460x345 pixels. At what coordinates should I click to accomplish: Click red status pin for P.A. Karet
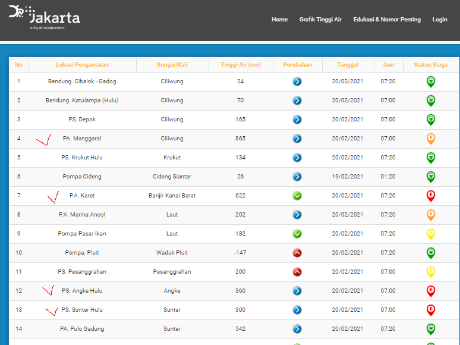click(x=431, y=196)
